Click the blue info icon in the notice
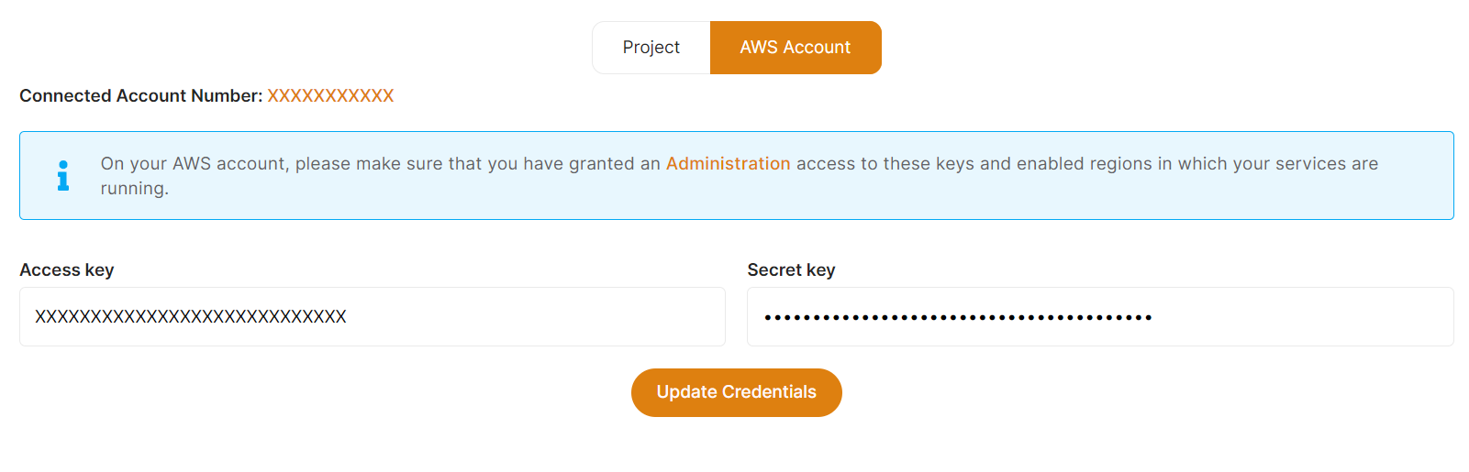 coord(63,175)
